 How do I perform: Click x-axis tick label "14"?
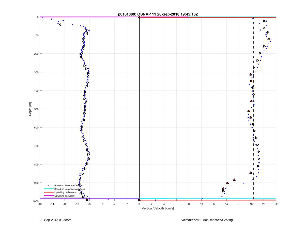[226, 204]
